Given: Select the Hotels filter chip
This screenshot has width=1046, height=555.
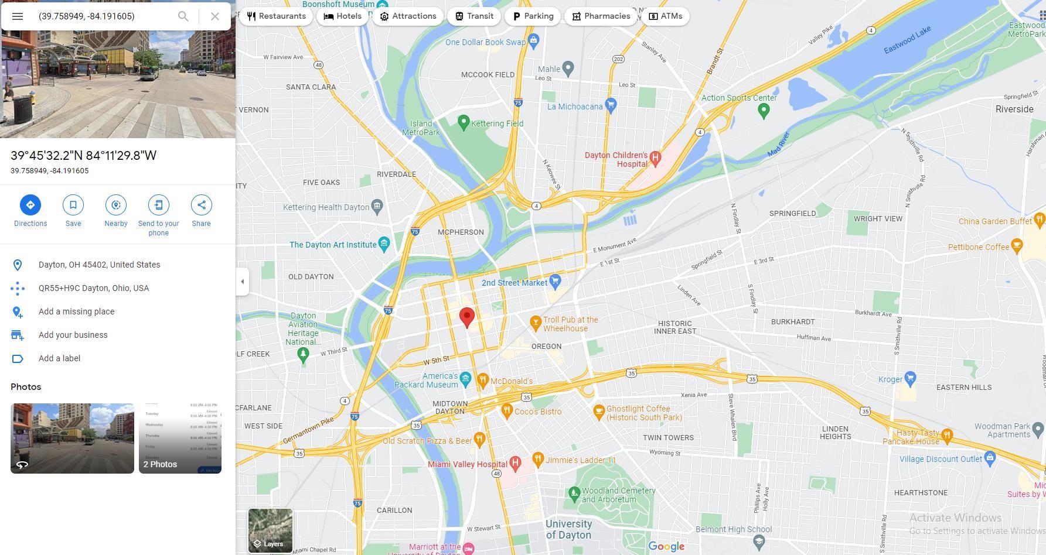Looking at the screenshot, I should click(x=343, y=16).
